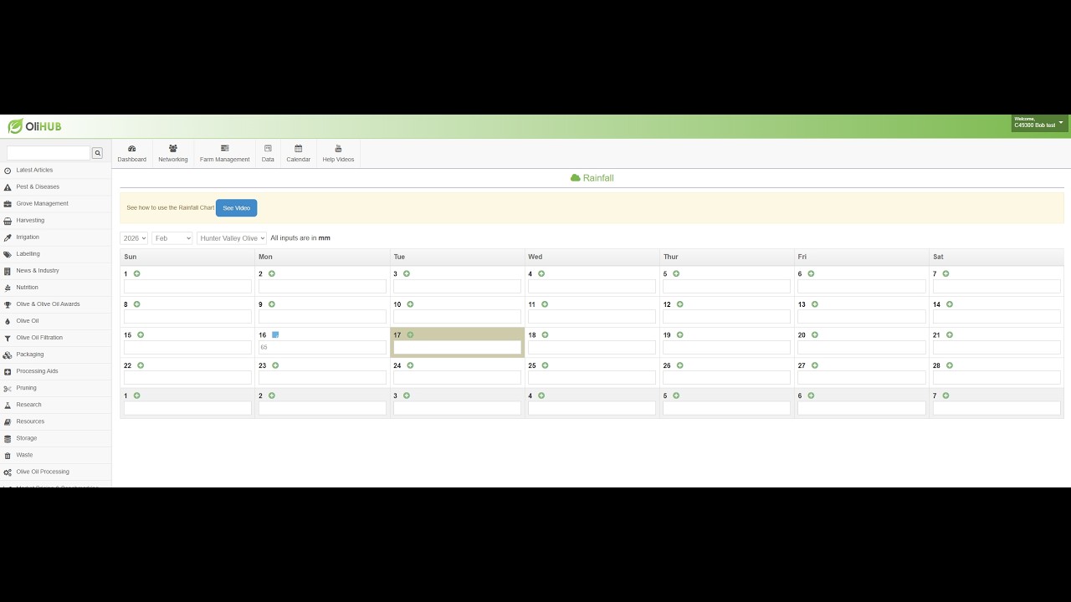Click the Rainfall page heading

coord(592,178)
